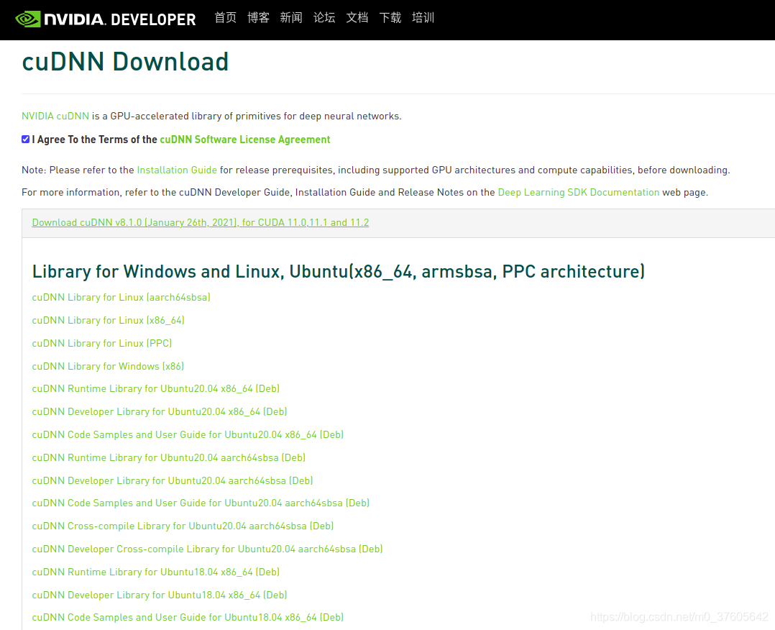This screenshot has height=630, width=775.
Task: Download Developer Library for Ubuntu20.04 aarch64sbsa Deb
Action: (x=173, y=480)
